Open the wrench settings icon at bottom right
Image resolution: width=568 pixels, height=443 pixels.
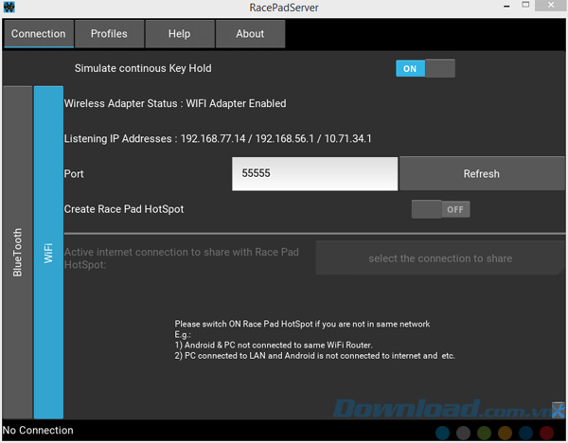tap(559, 409)
